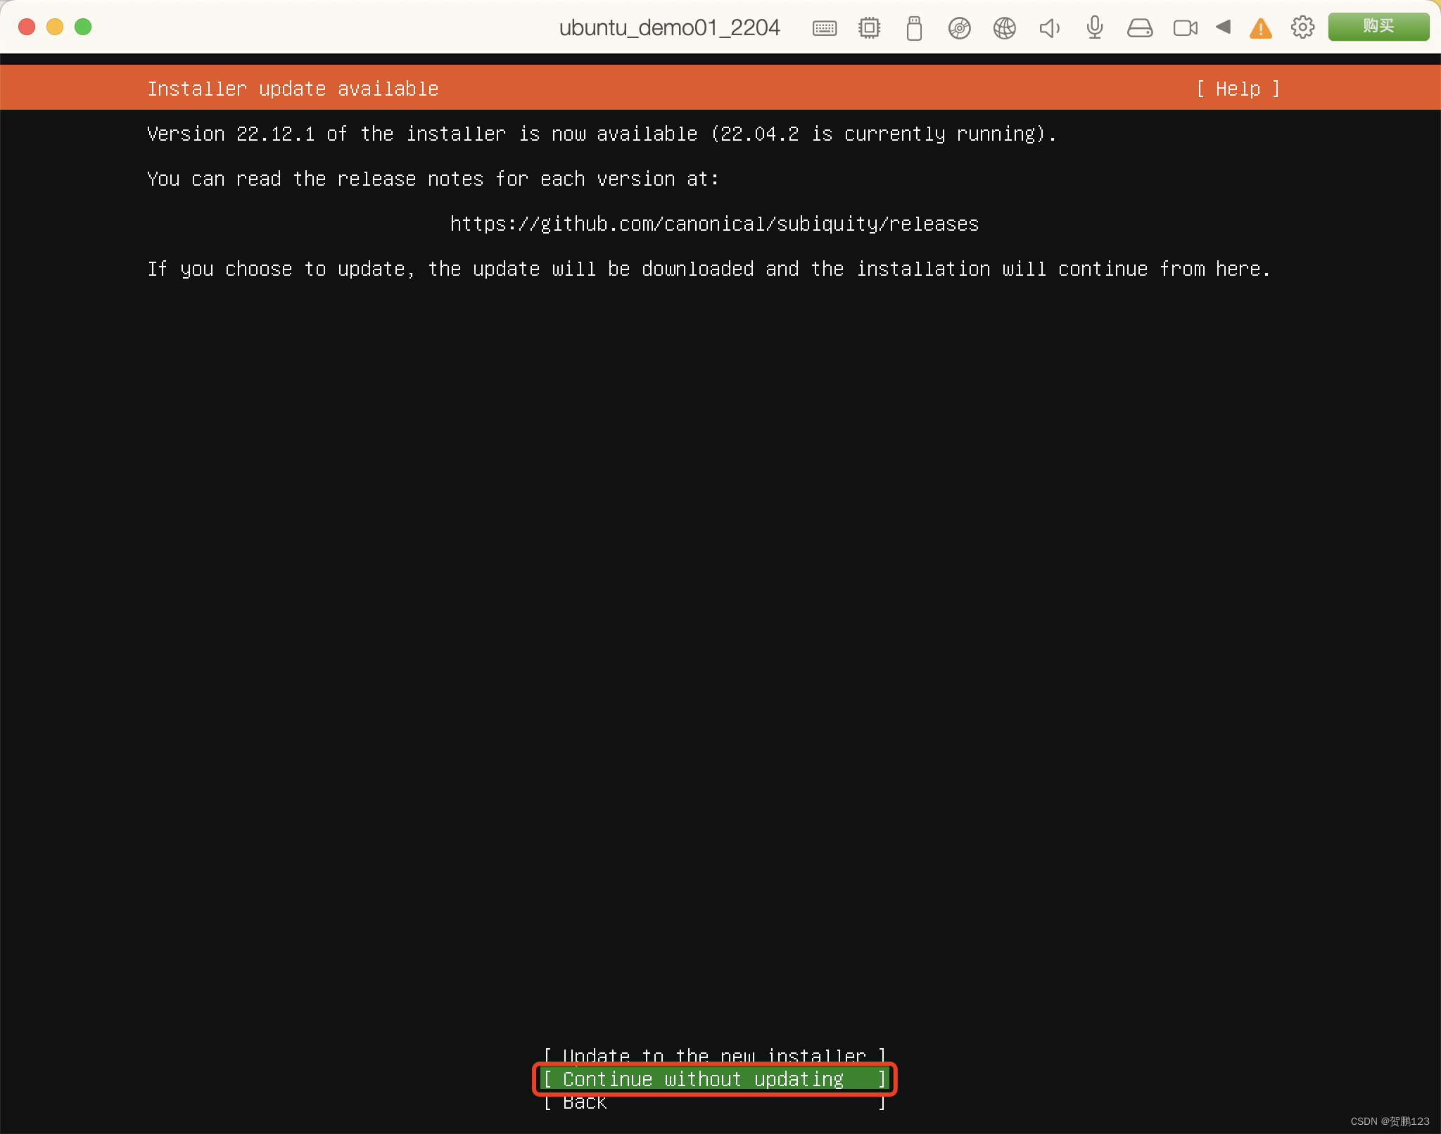The height and width of the screenshot is (1134, 1441).
Task: Mute the VM speaker output
Action: click(1048, 27)
